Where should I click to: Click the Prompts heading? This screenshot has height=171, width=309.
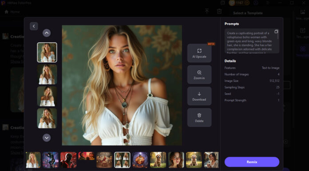click(x=232, y=24)
